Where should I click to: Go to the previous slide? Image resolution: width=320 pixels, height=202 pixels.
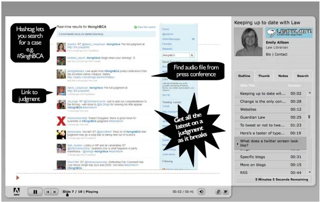click(48, 192)
